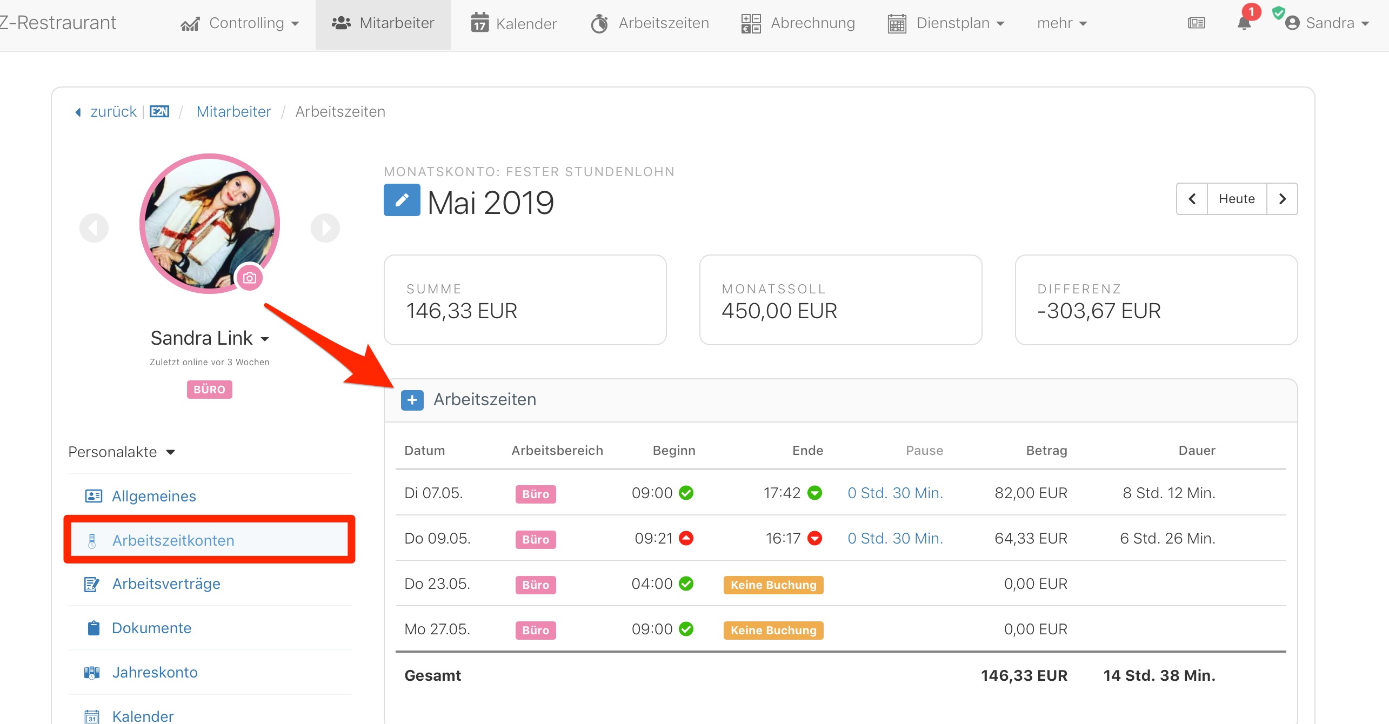Open Arbeitszeitkonten in the sidebar
This screenshot has width=1389, height=724.
[209, 540]
